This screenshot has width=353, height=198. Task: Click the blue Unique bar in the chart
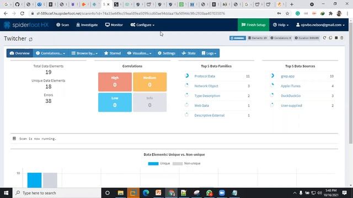(34, 180)
